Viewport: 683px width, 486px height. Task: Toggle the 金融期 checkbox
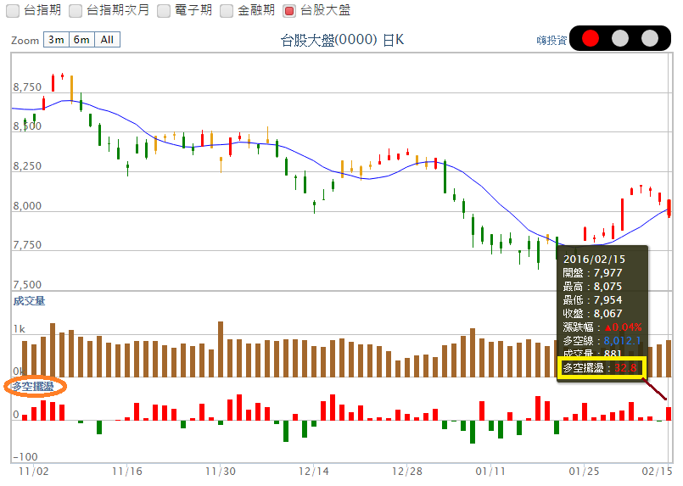[227, 11]
